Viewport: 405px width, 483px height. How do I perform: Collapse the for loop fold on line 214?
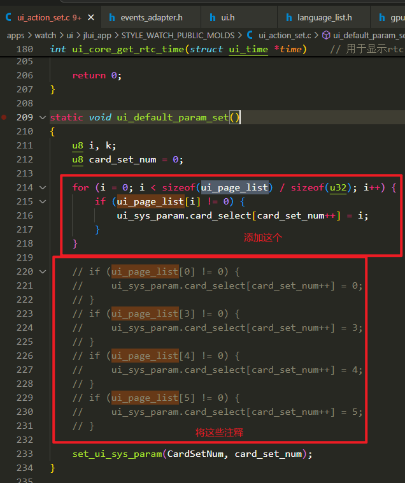point(43,187)
